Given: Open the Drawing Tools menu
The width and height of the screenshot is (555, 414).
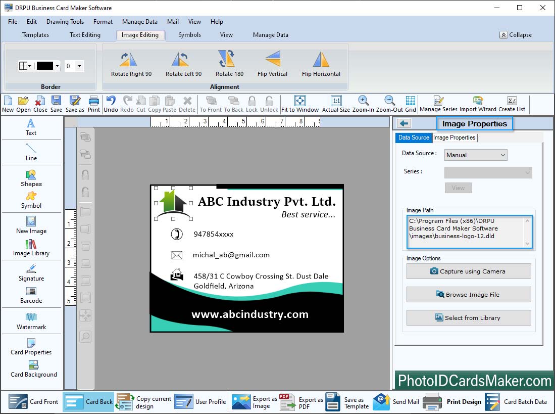Looking at the screenshot, I should coord(65,22).
